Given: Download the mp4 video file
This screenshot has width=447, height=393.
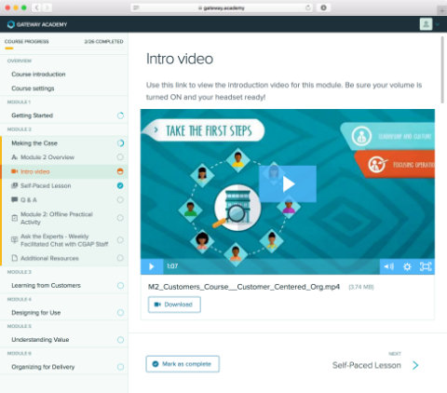Looking at the screenshot, I should [x=174, y=305].
